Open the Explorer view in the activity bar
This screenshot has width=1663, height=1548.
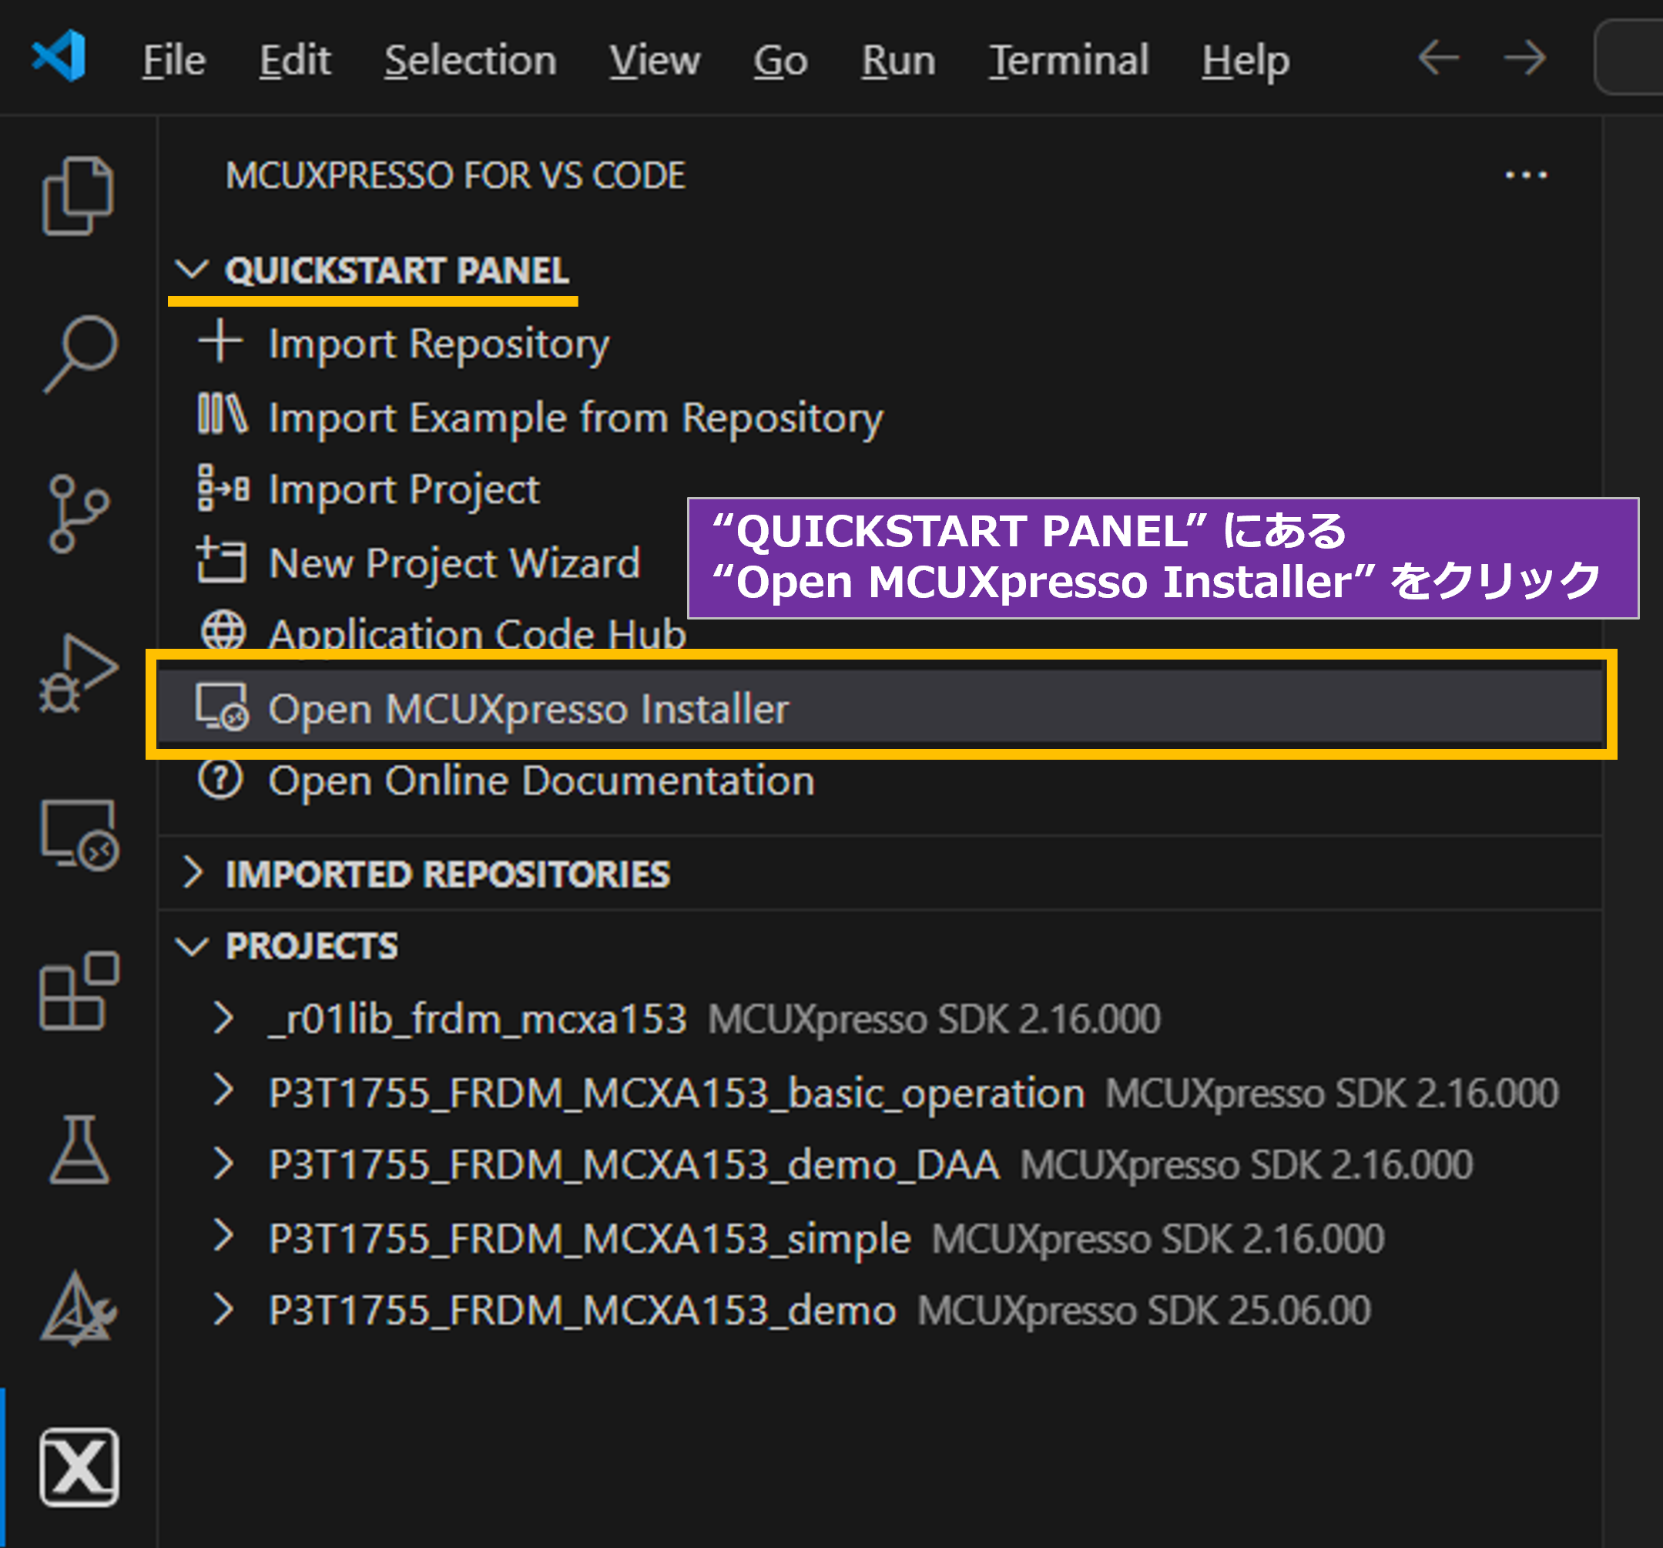point(78,196)
